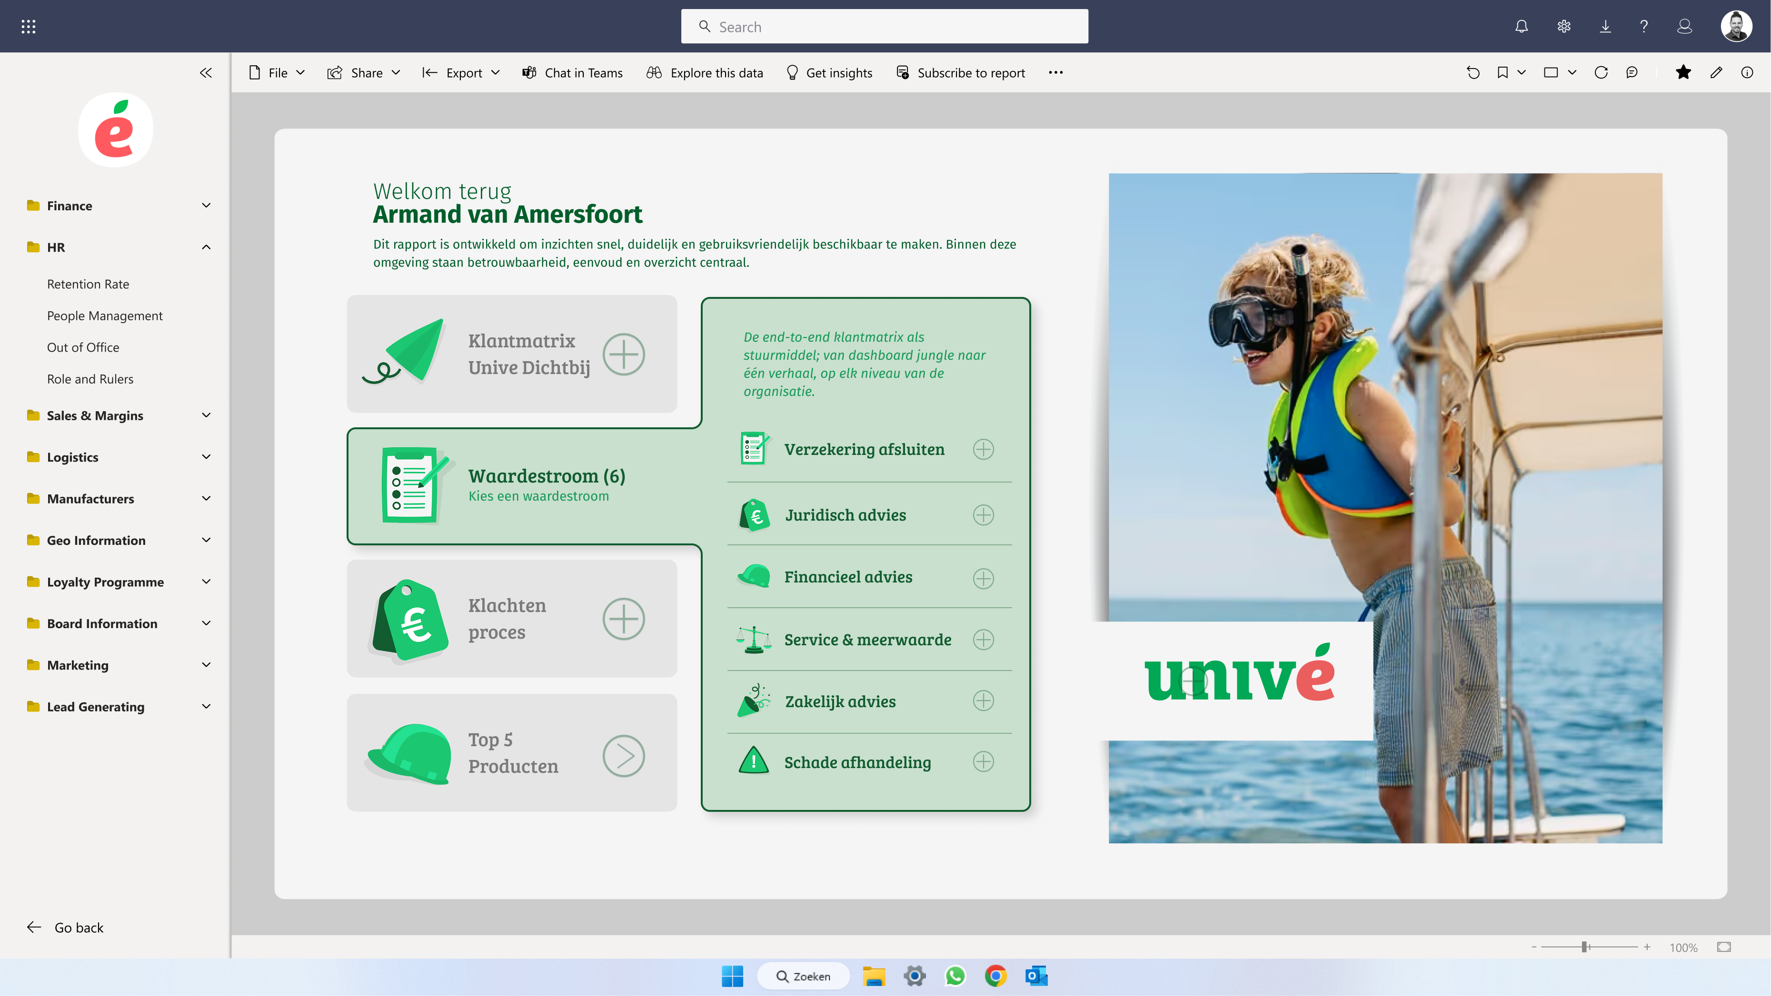Image resolution: width=1771 pixels, height=996 pixels.
Task: Select Role and Rulers item
Action: [x=90, y=379]
